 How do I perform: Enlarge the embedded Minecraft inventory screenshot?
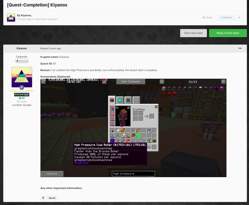tap(133, 128)
